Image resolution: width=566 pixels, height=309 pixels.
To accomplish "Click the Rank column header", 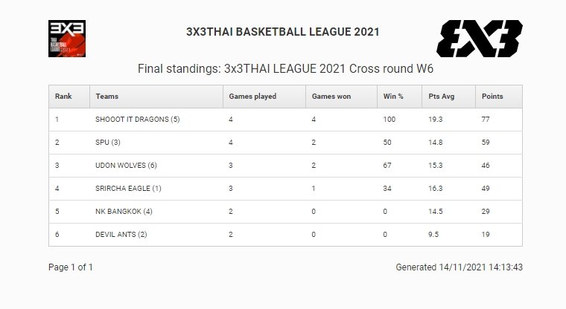I will [x=63, y=97].
